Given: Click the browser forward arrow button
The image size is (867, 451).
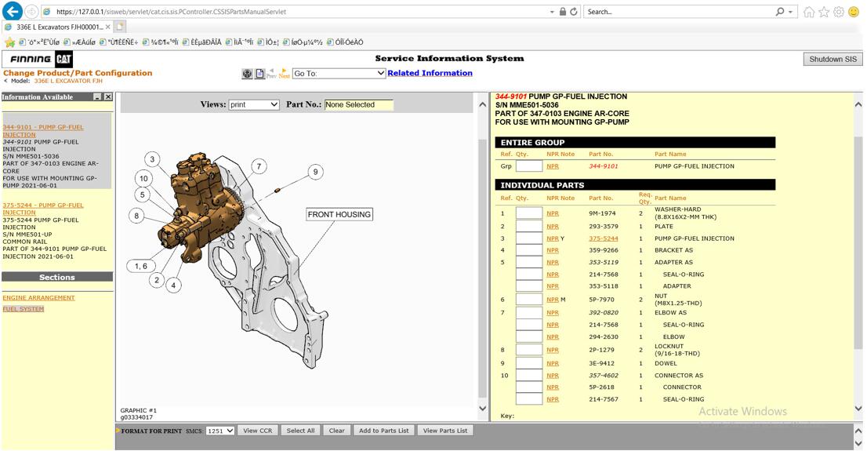Looking at the screenshot, I should (x=31, y=12).
